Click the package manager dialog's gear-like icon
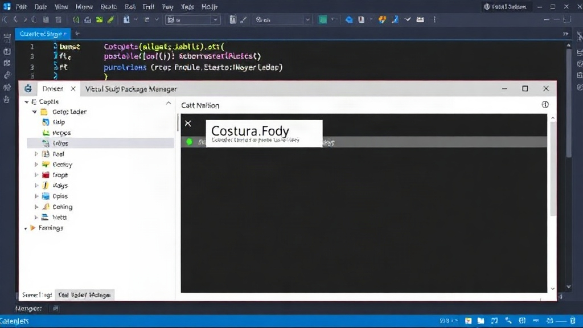The height and width of the screenshot is (328, 583). coord(28,88)
